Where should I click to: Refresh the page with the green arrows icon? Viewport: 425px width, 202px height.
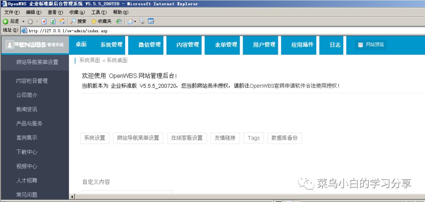point(53,21)
